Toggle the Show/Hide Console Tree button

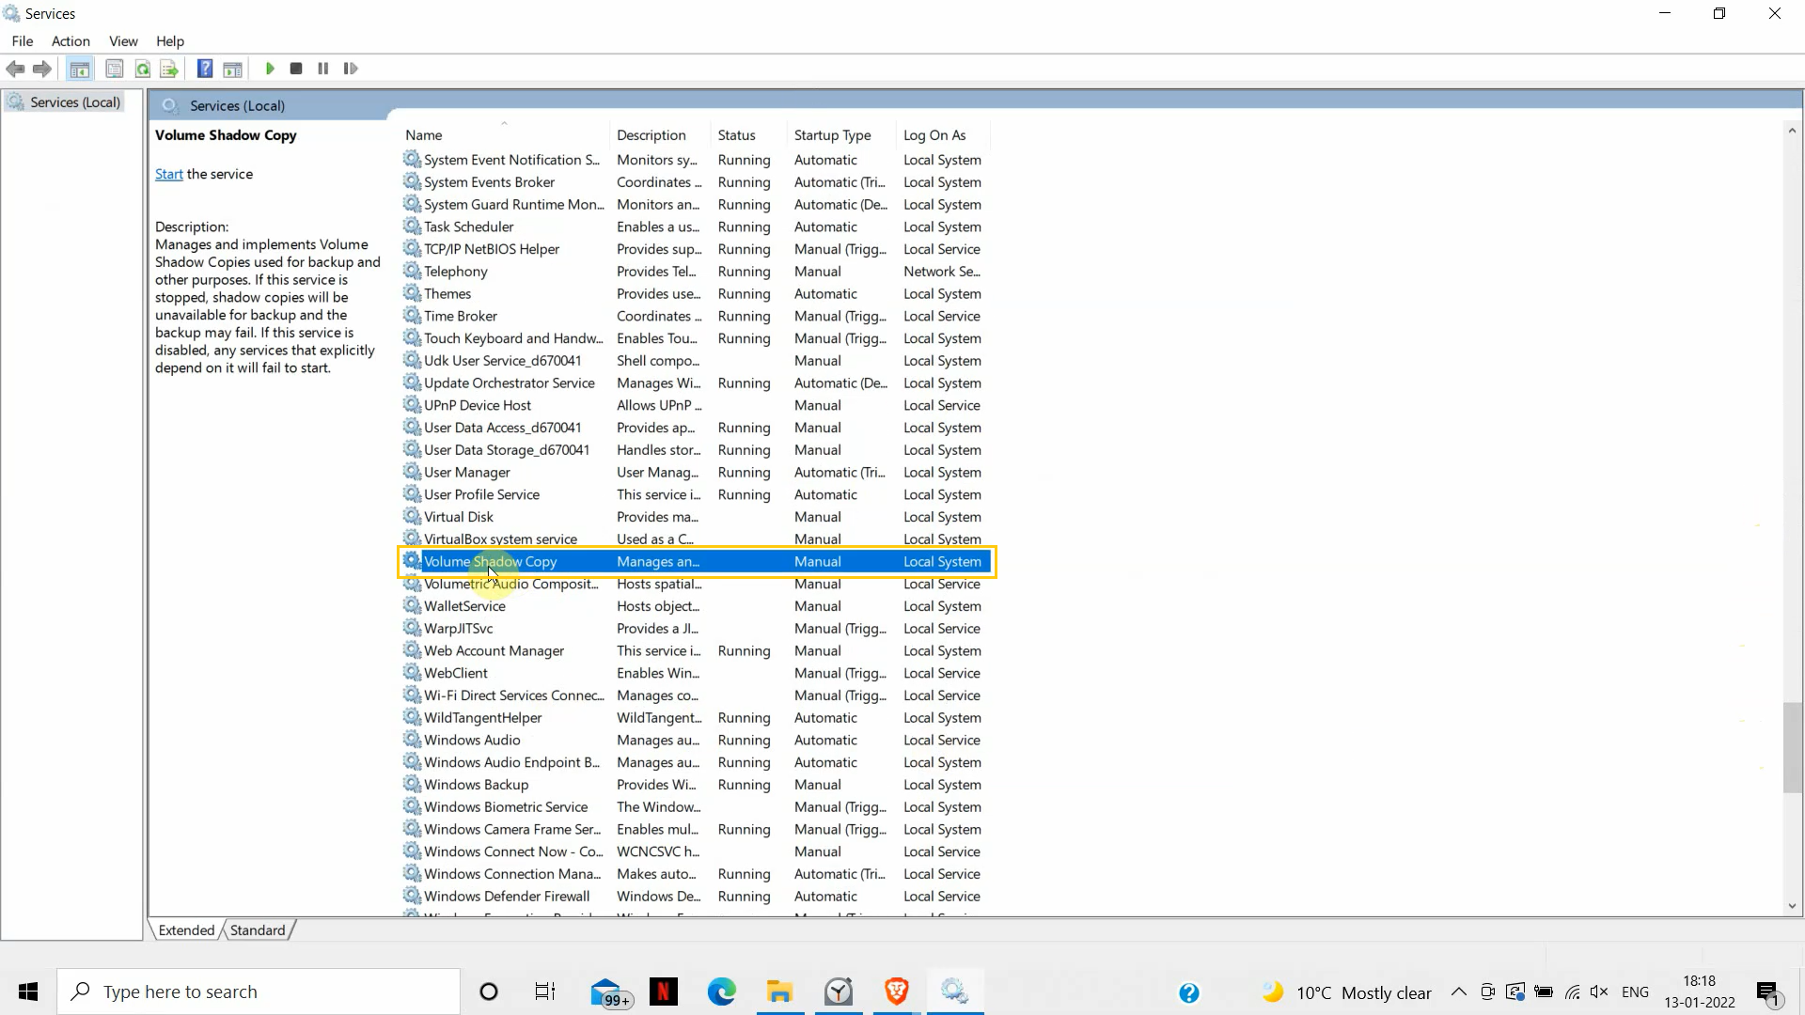[80, 68]
